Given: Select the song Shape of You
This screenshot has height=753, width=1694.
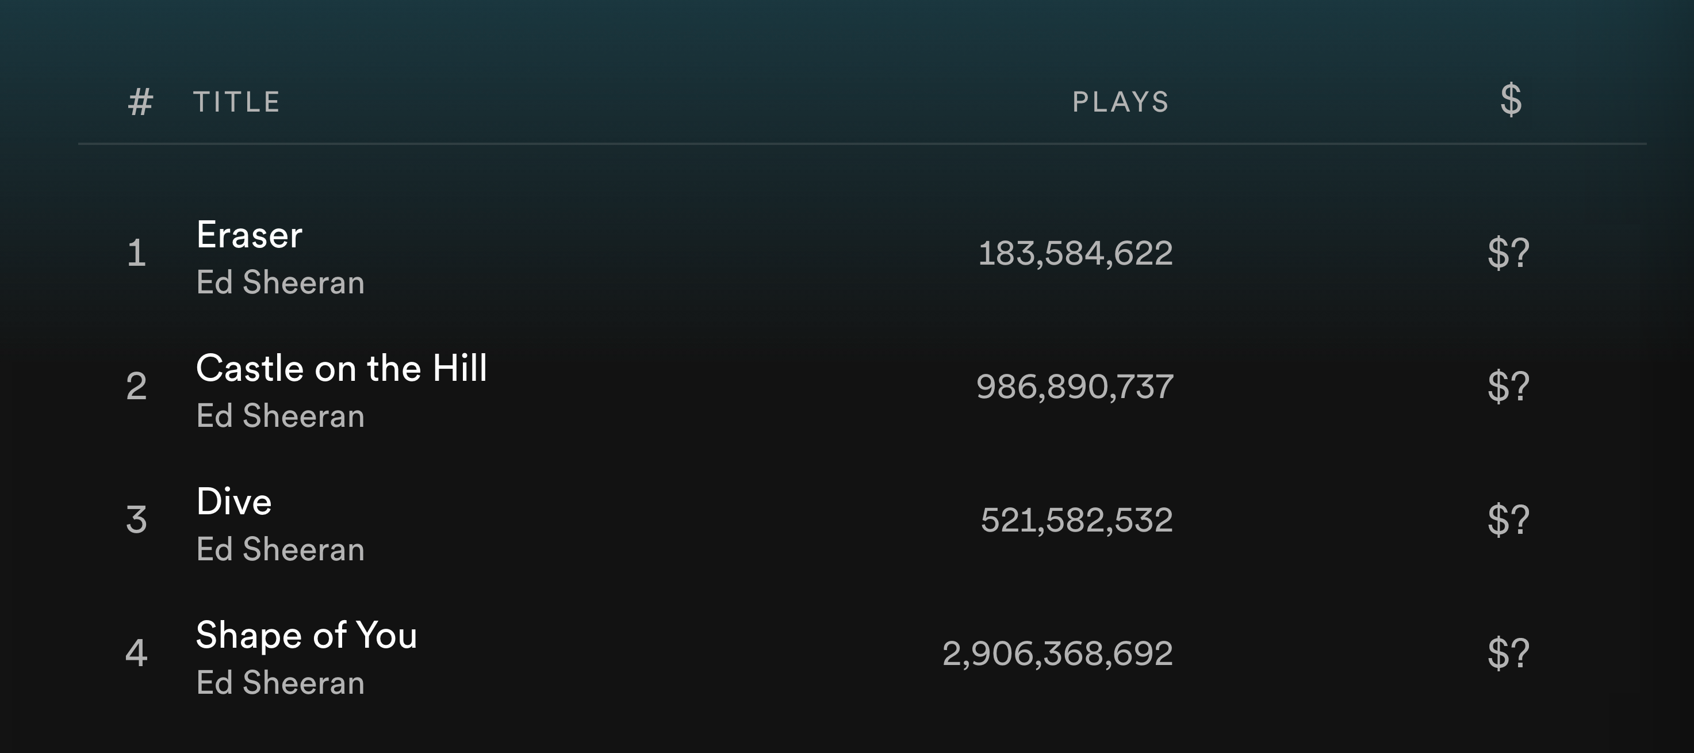Looking at the screenshot, I should (x=306, y=634).
